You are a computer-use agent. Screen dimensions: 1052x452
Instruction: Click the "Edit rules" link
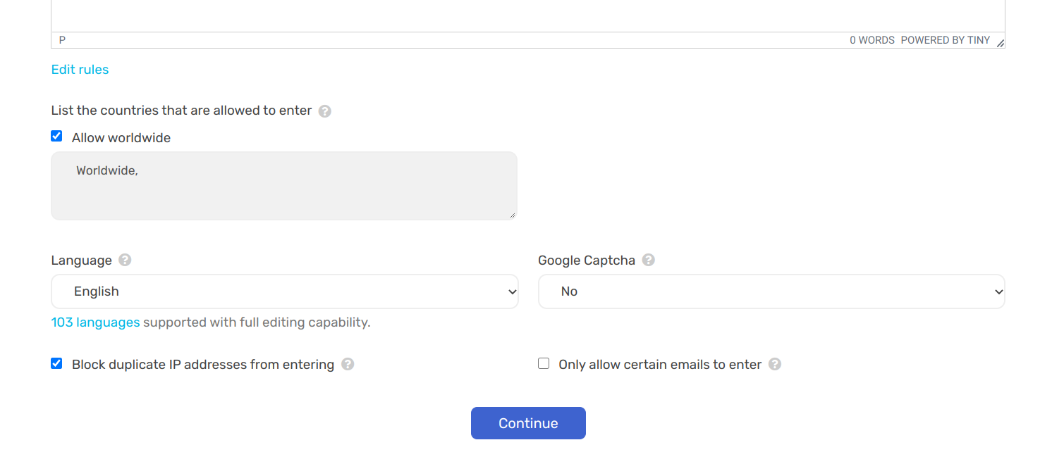(x=80, y=69)
